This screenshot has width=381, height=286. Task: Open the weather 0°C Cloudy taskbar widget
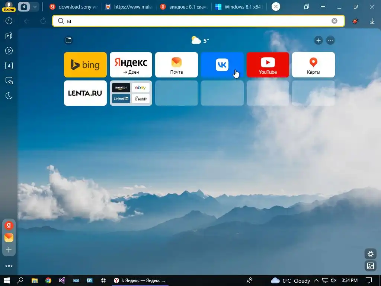click(x=290, y=281)
